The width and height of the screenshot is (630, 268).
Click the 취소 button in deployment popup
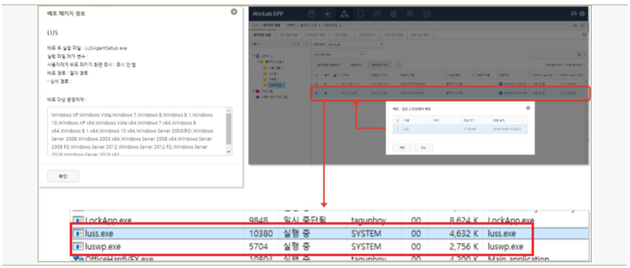click(x=424, y=147)
